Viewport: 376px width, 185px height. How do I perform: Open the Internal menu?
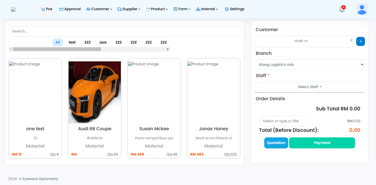(x=207, y=9)
